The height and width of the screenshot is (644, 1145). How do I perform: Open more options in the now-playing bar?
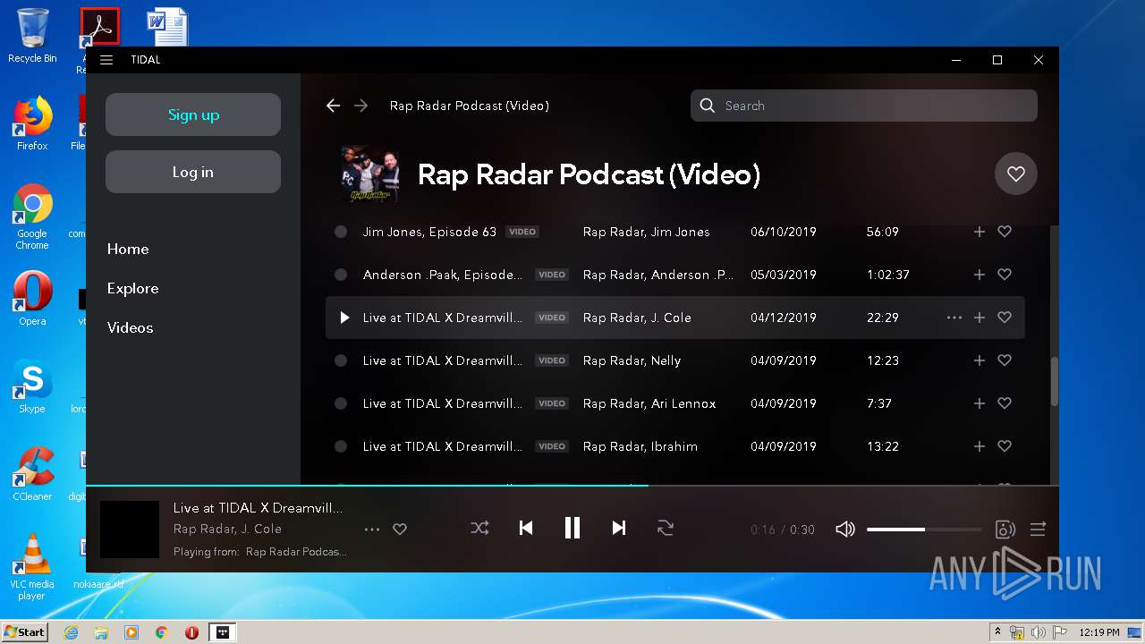click(x=372, y=530)
